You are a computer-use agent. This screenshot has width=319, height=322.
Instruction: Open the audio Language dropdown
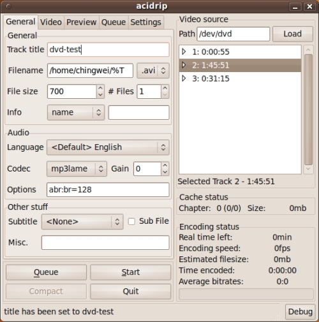click(x=108, y=147)
